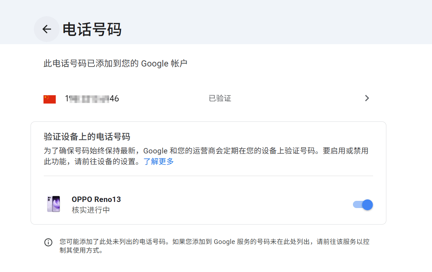Select the phone number ending in 46
Image resolution: width=432 pixels, height=272 pixels.
coord(92,98)
